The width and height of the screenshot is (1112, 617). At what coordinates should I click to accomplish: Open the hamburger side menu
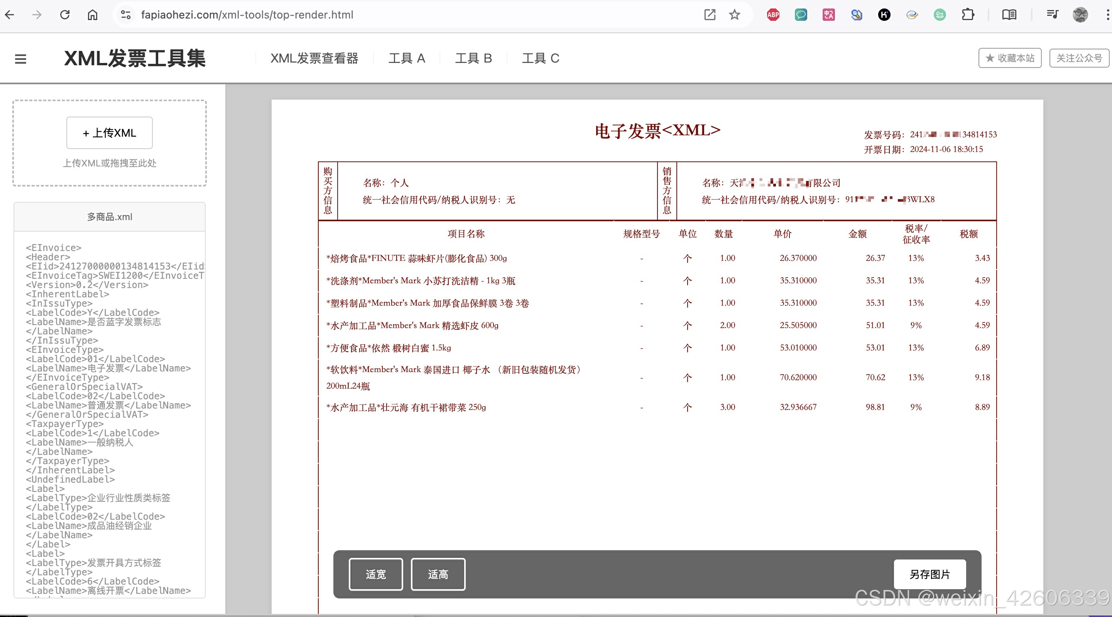pyautogui.click(x=20, y=58)
